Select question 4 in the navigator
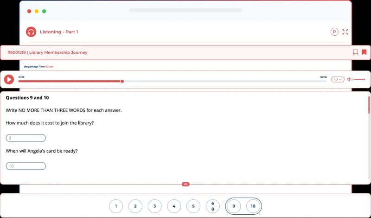 174,206
